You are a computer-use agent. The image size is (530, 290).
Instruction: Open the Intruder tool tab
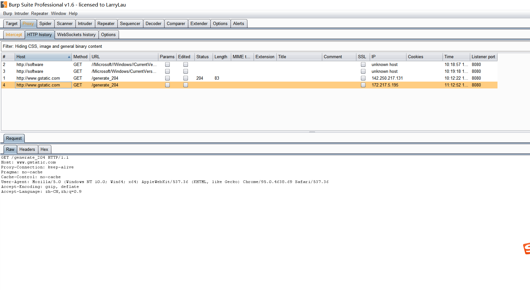coord(85,23)
